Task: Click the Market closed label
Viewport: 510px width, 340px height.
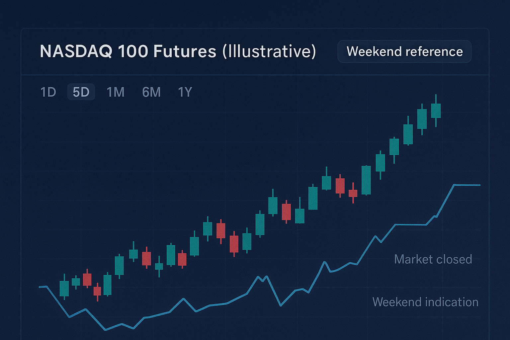Action: point(433,259)
